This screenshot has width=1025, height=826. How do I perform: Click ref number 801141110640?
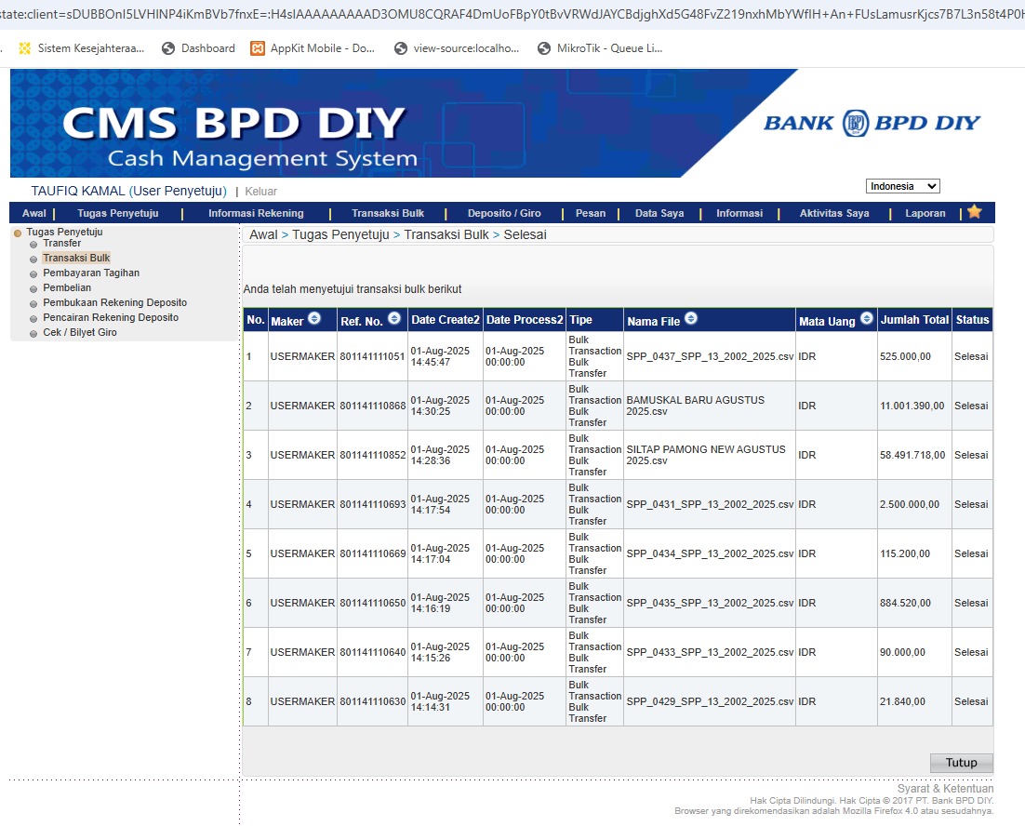[x=372, y=653]
